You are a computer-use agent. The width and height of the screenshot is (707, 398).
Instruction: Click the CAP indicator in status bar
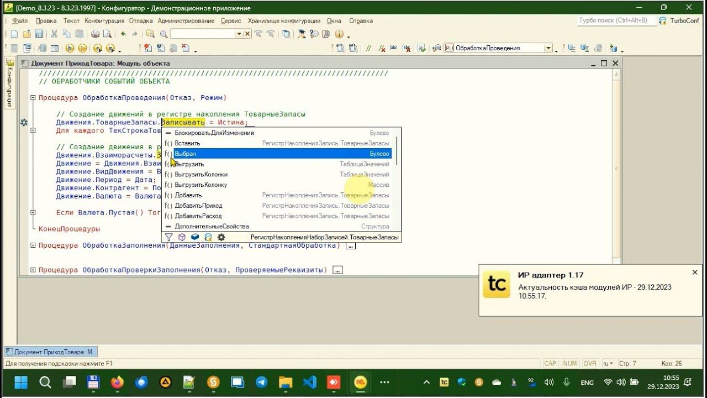[x=550, y=363]
